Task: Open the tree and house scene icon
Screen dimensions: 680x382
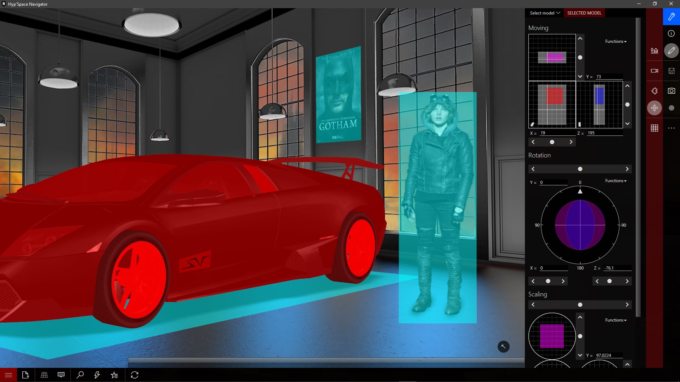Action: [654, 51]
